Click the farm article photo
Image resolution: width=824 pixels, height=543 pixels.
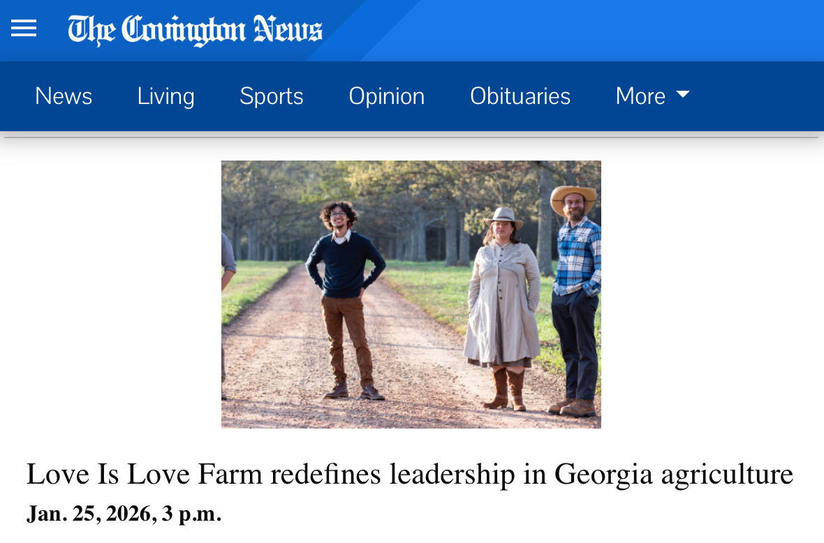(x=411, y=295)
